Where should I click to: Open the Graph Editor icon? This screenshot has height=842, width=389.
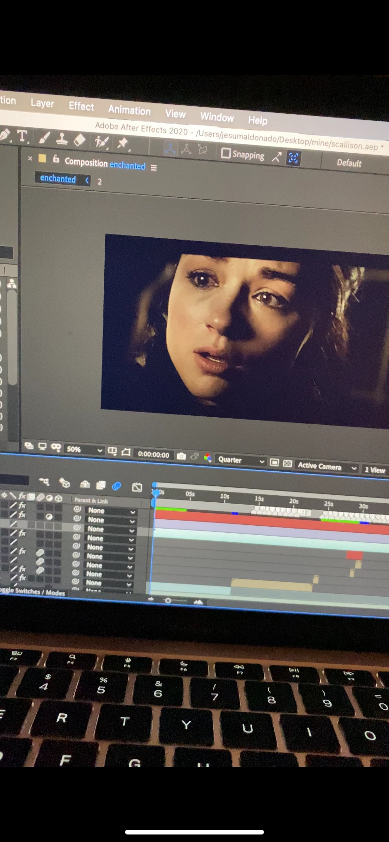[137, 487]
